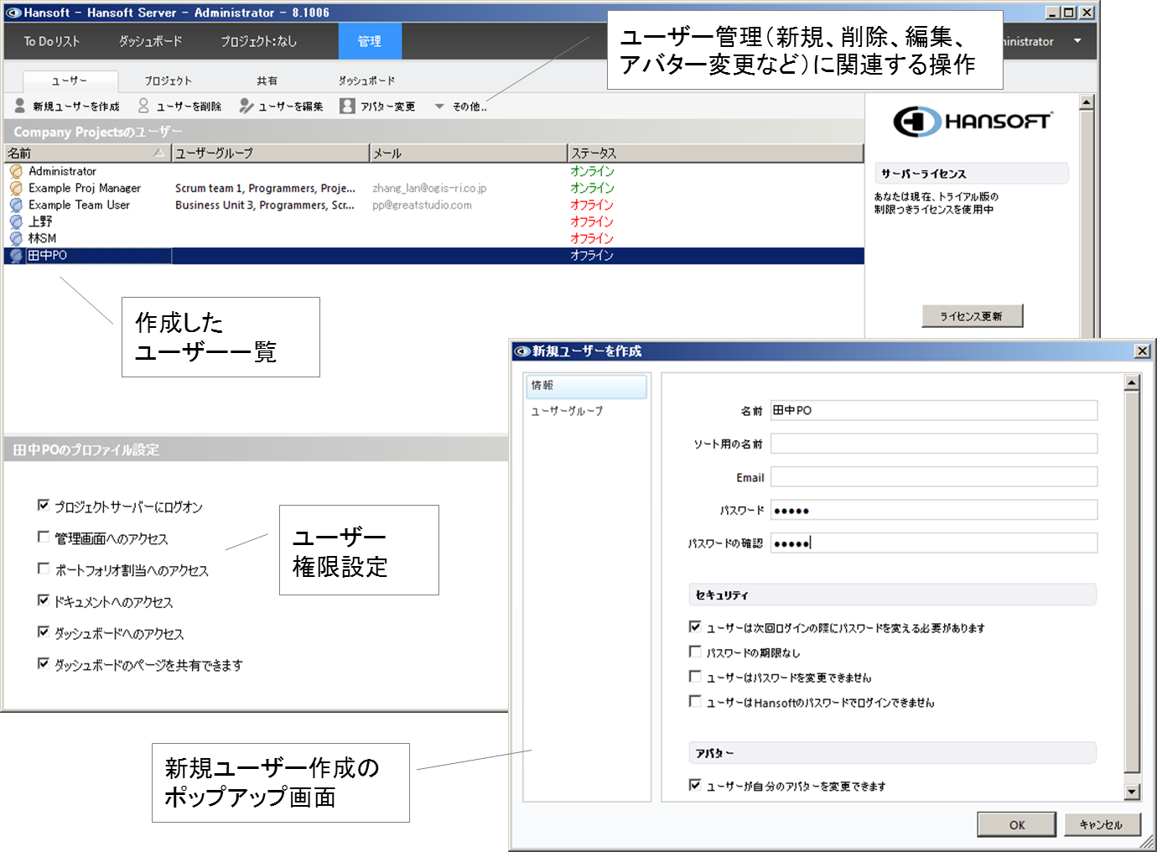Select the 管理 tab
The height and width of the screenshot is (852, 1157).
[x=370, y=41]
